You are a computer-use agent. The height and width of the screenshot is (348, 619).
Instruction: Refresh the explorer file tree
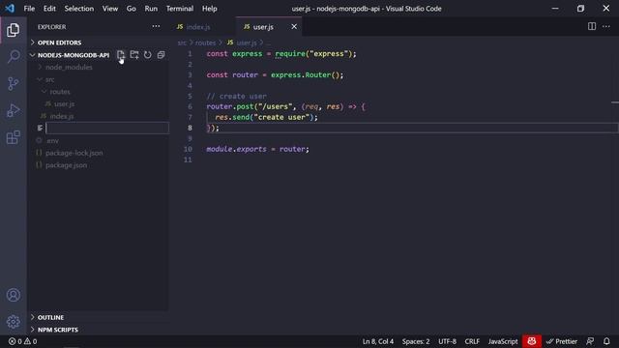tap(148, 55)
